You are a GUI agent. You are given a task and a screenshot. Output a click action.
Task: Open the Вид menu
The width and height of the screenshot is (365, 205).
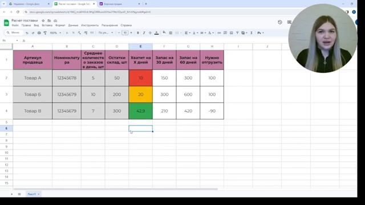(x=36, y=25)
